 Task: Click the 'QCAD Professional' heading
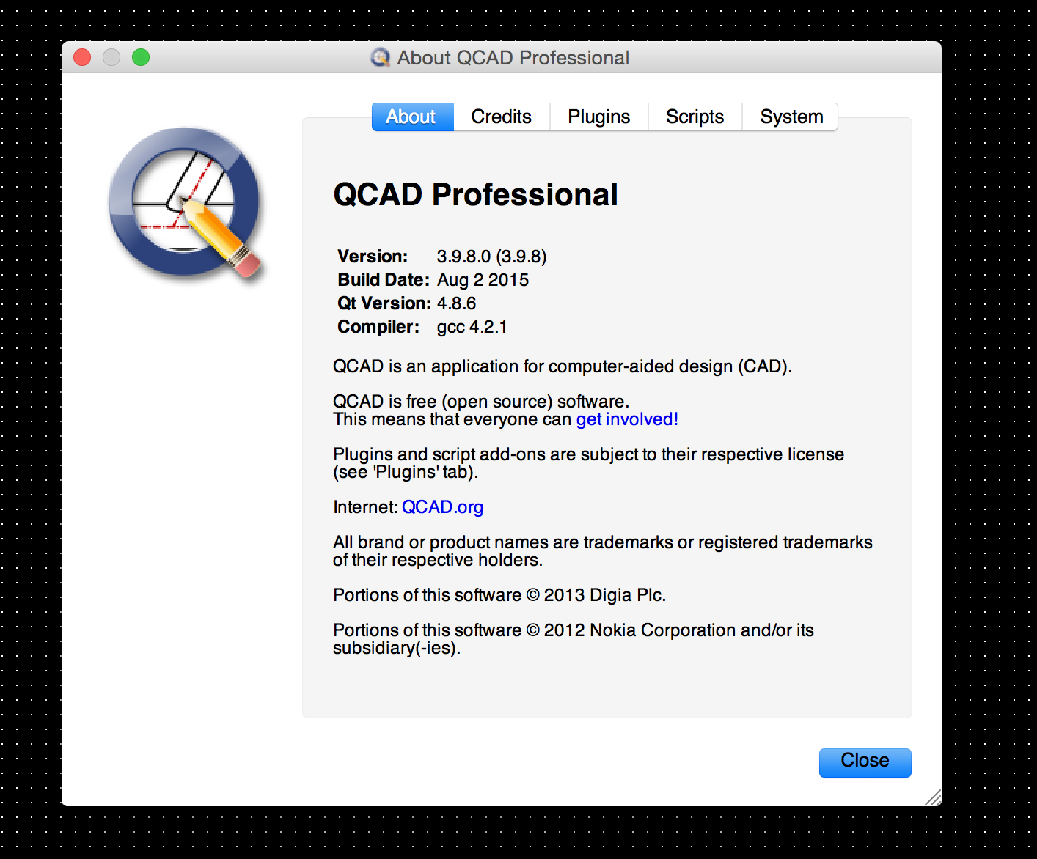coord(475,195)
